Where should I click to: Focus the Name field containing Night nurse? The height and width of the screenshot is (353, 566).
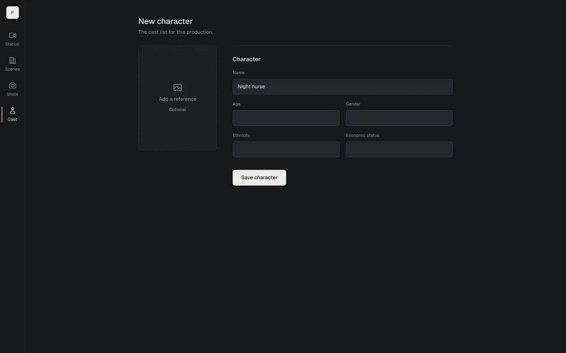coord(342,86)
